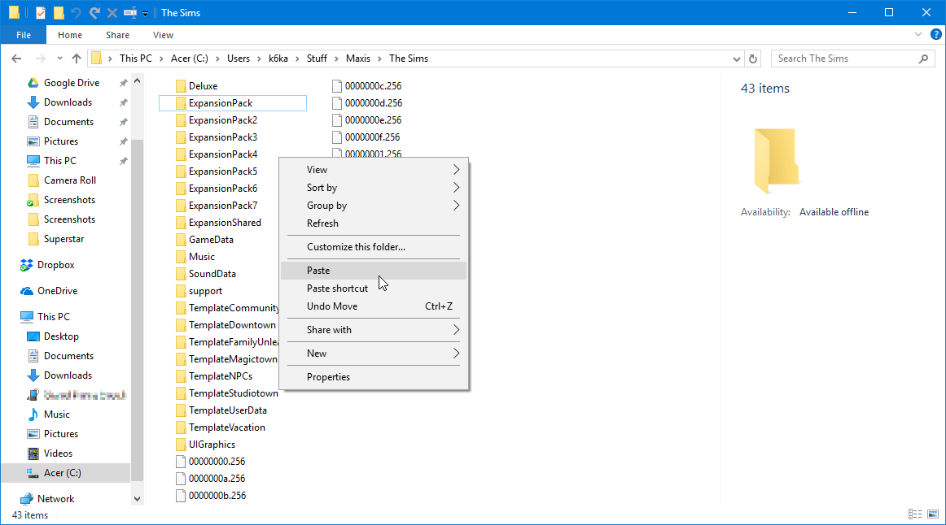Open Google Drive in Quick access
This screenshot has width=946, height=525.
click(x=71, y=83)
